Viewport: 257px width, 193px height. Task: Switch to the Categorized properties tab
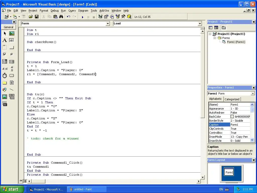(x=232, y=99)
